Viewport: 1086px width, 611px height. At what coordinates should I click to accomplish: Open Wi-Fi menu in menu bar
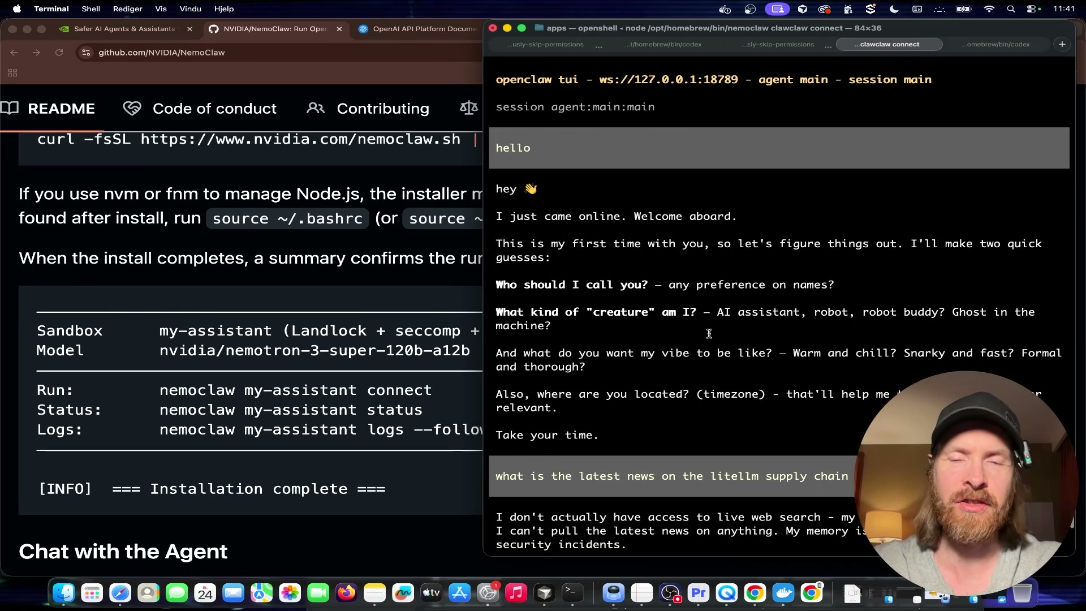[989, 9]
